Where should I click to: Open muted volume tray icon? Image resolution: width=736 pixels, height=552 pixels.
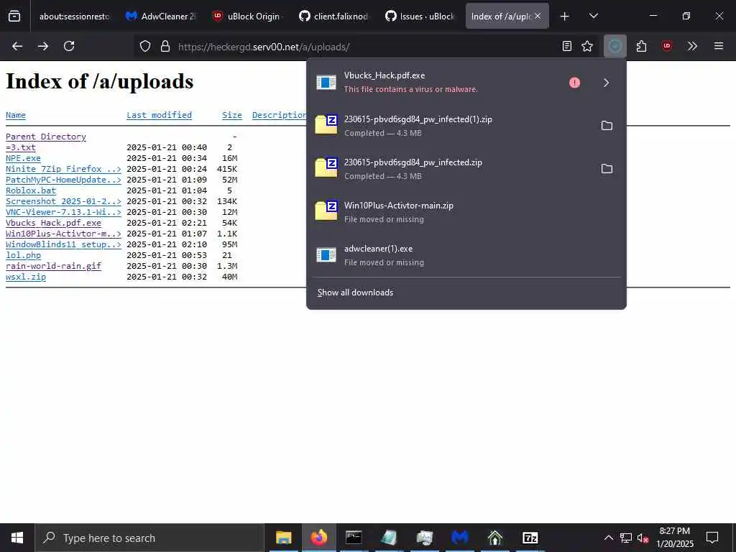click(x=643, y=538)
